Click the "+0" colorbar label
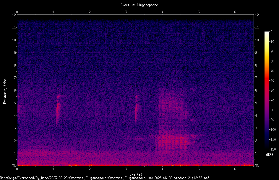Viewport: 279px width, 180px height. click(x=270, y=32)
